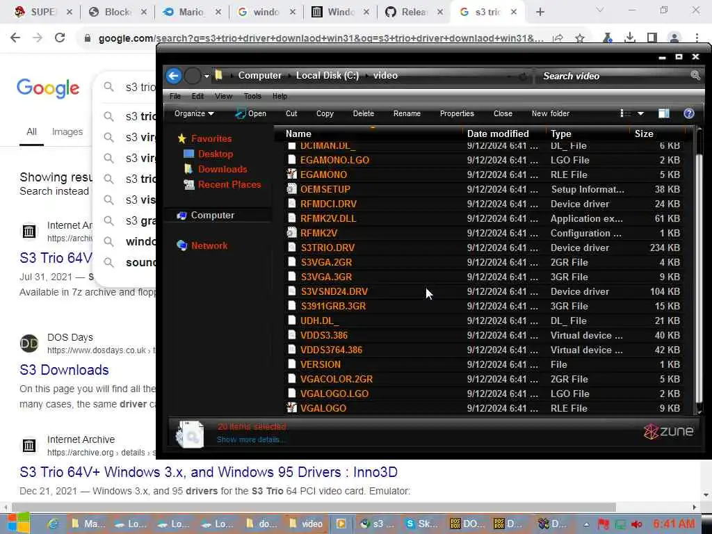
Task: Select Desktop in the navigation pane
Action: click(x=216, y=154)
